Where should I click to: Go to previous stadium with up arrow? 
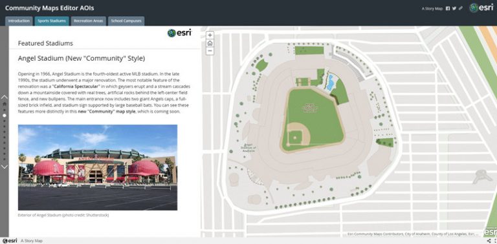[x=5, y=97]
